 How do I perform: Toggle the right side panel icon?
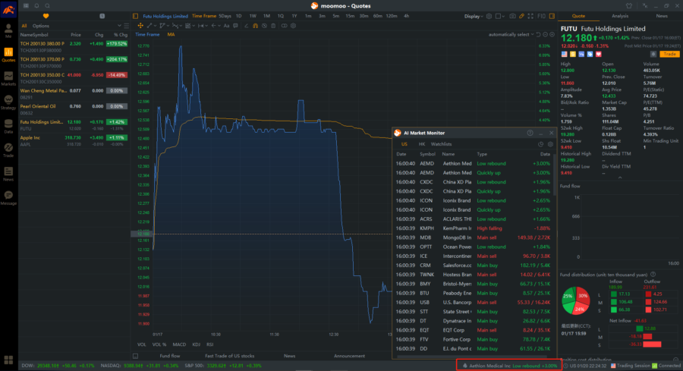(x=552, y=16)
